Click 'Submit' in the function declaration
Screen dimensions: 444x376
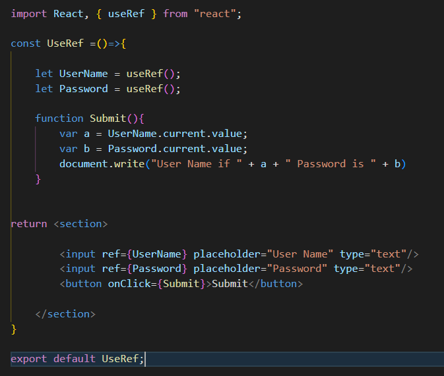pos(108,119)
